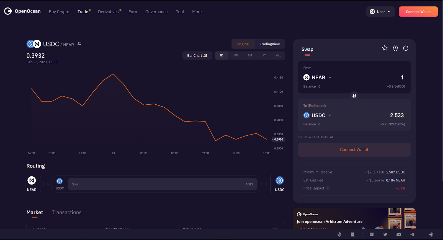Click the -0.3% price impact value
This screenshot has height=240, width=443.
click(x=401, y=188)
